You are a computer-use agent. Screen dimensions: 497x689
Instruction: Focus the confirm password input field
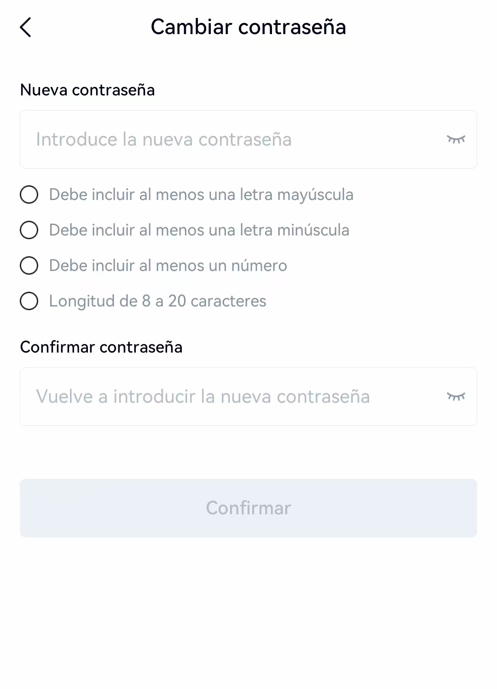coord(248,396)
